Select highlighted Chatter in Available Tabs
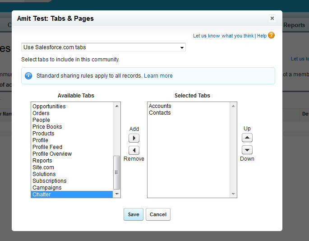Image resolution: width=309 pixels, height=241 pixels. click(x=72, y=195)
